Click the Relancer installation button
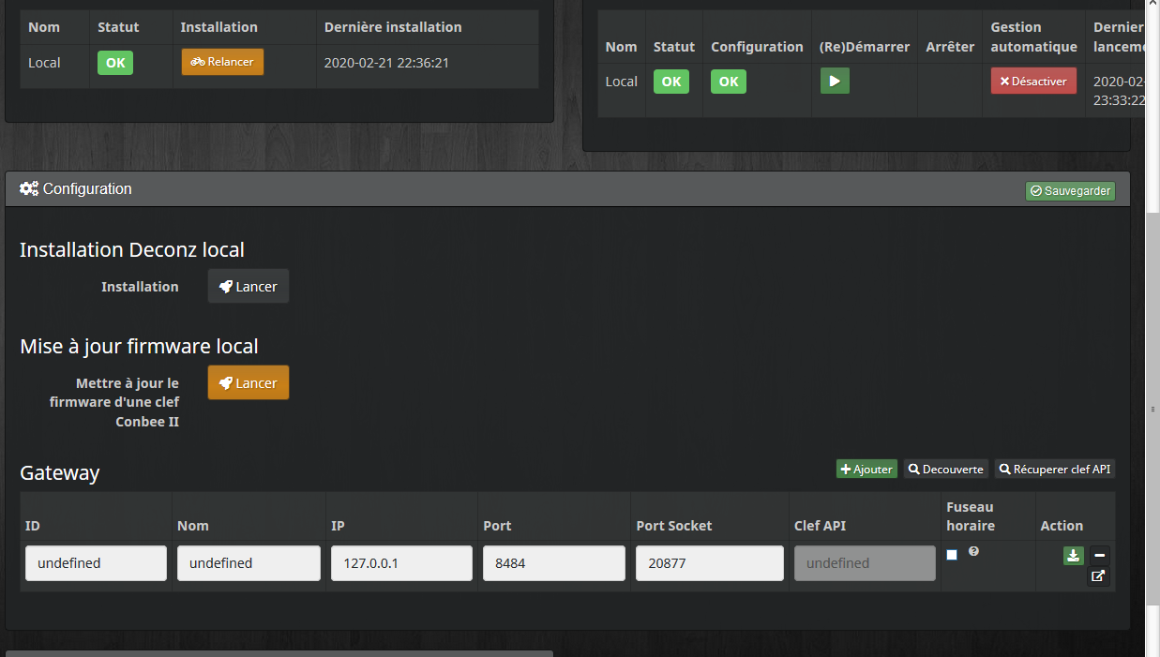1160x657 pixels. coord(222,62)
